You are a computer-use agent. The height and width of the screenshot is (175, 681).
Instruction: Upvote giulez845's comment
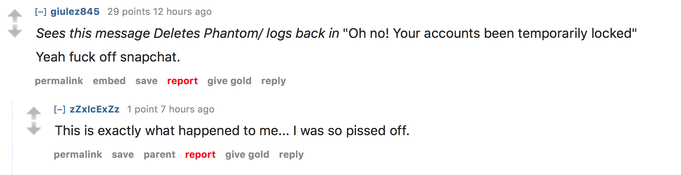click(15, 16)
